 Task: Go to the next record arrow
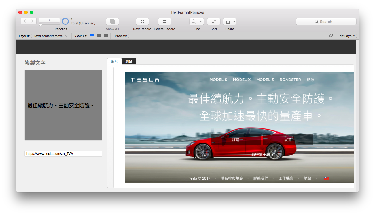(x=33, y=21)
